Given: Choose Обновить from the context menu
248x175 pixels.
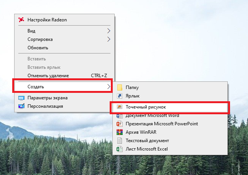Looking at the screenshot, I should pyautogui.click(x=64, y=48).
